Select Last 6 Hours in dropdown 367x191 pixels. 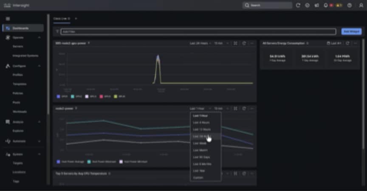(x=206, y=123)
